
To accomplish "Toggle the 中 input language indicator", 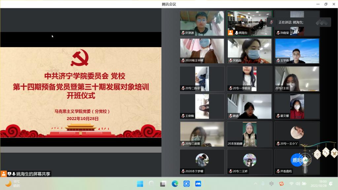I will (x=271, y=184).
